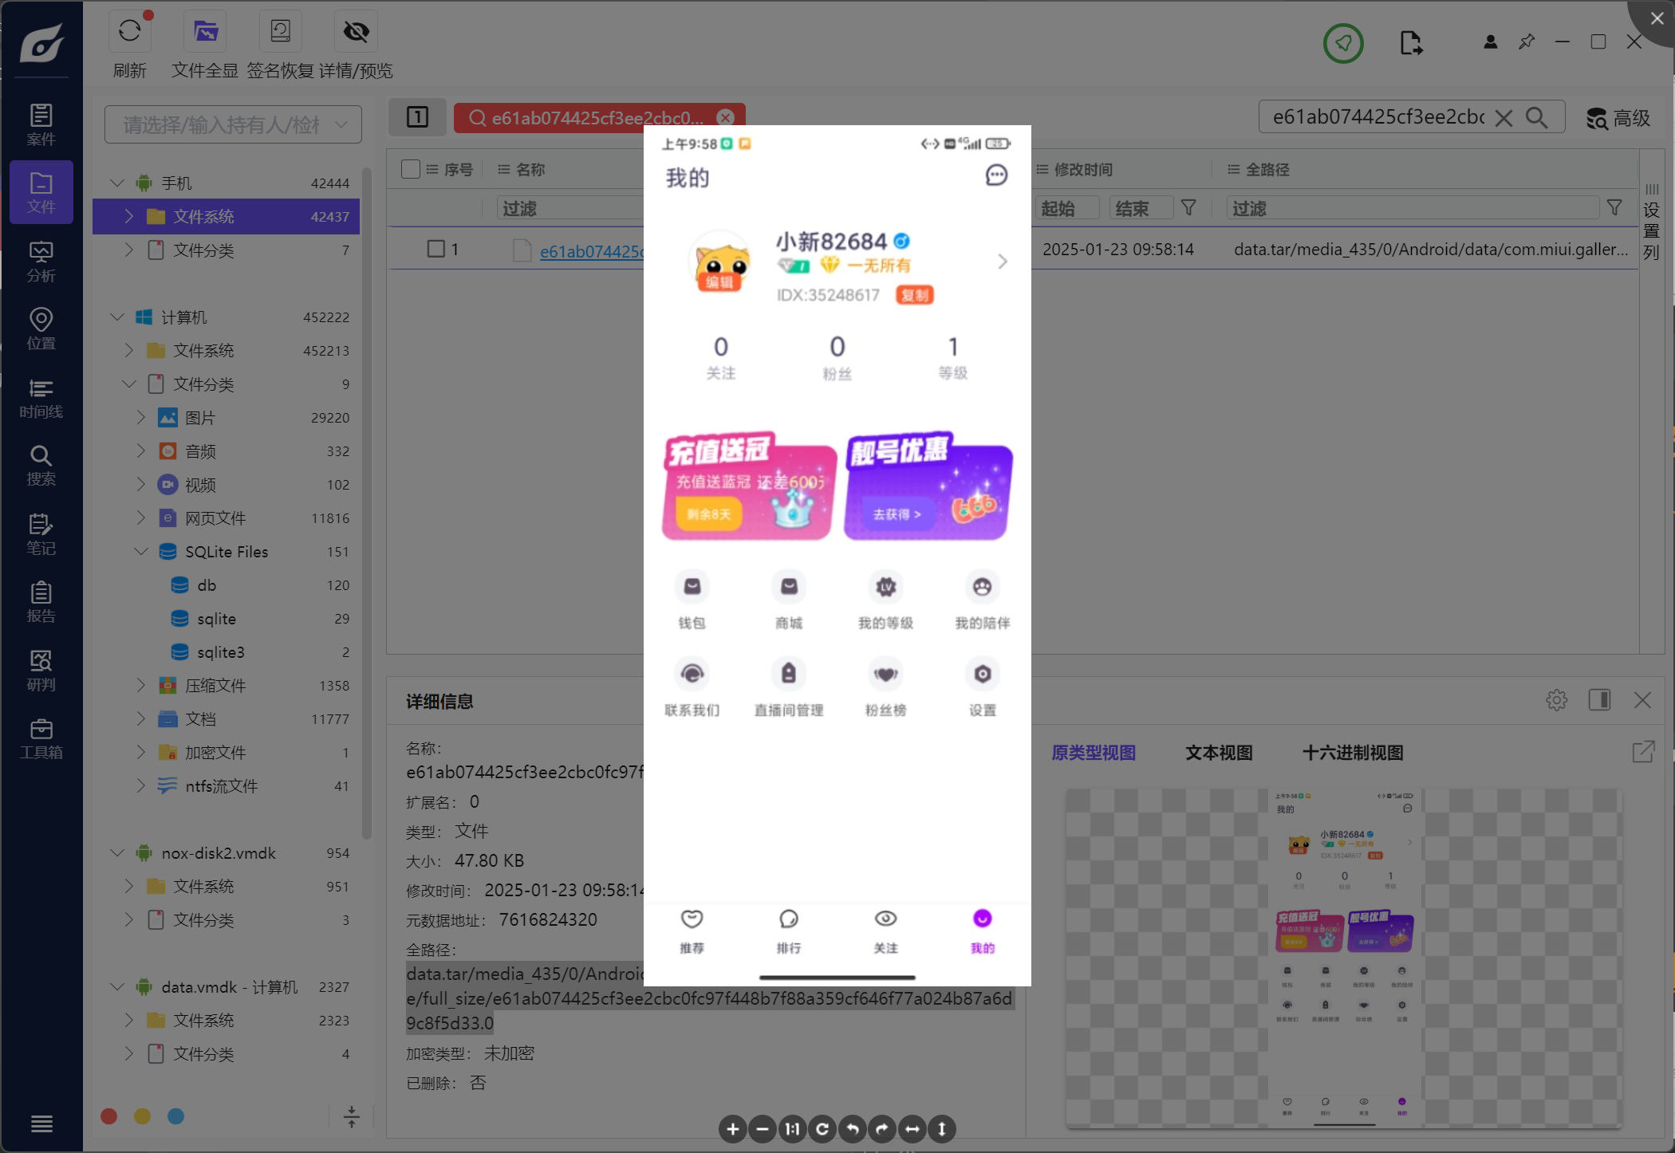The image size is (1675, 1153).
Task: Open 研判 analysis sidebar icon
Action: [x=41, y=670]
